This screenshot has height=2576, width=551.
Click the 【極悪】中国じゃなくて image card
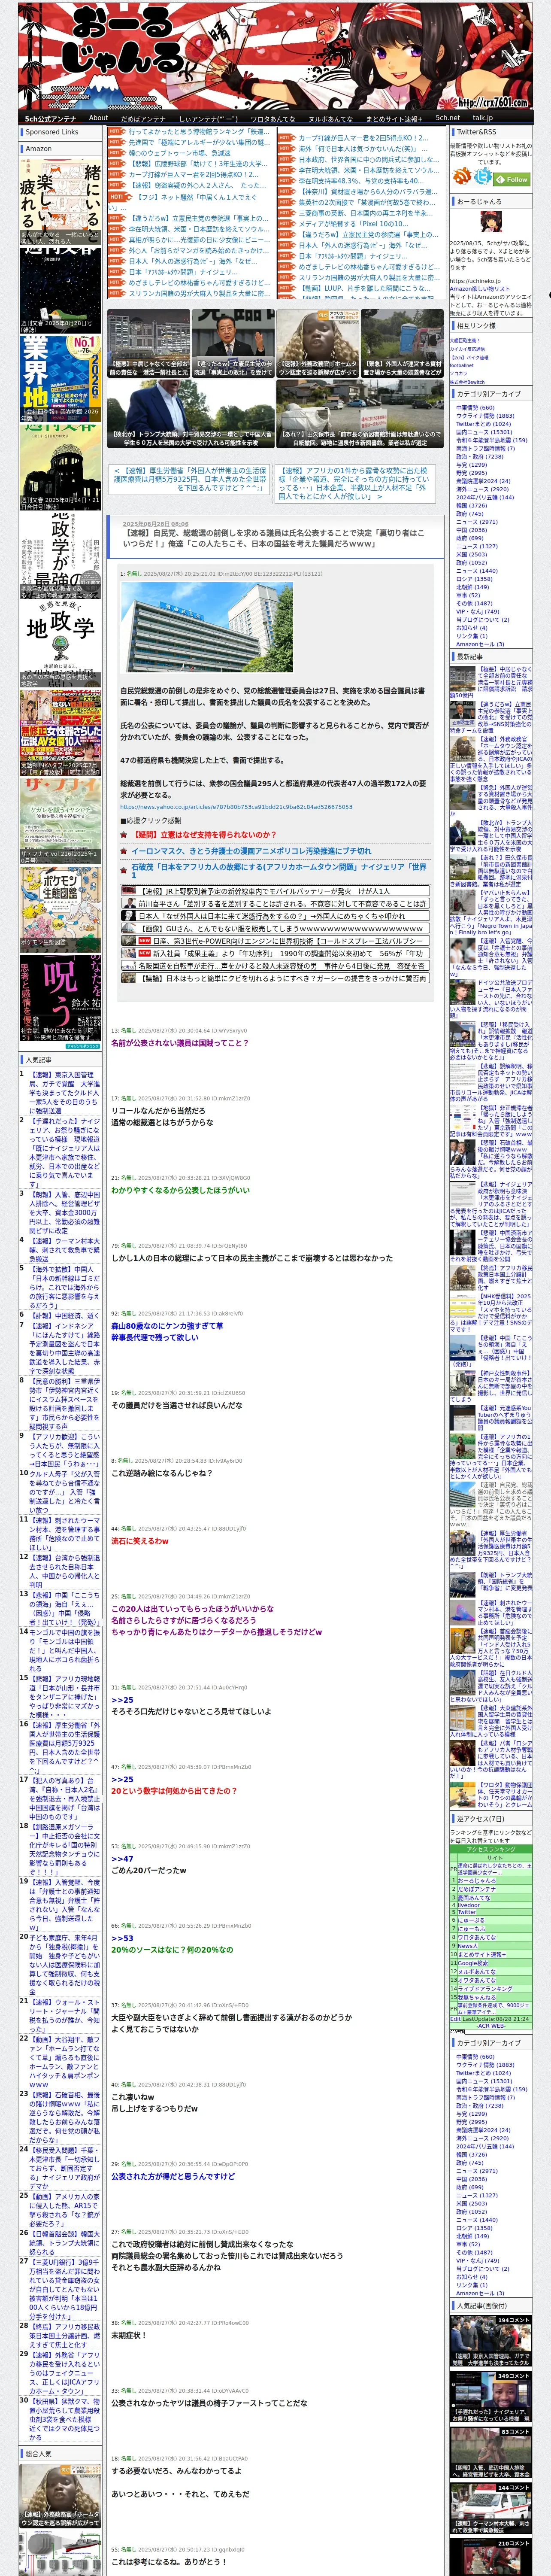[x=148, y=343]
